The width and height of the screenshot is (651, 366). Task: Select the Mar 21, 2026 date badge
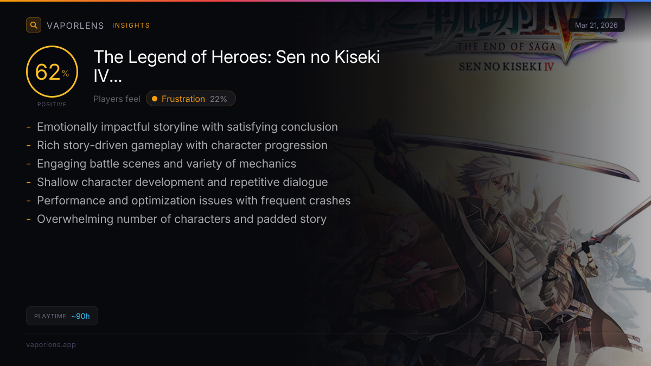[x=597, y=25]
